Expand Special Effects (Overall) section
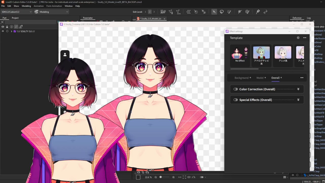Image resolution: width=325 pixels, height=183 pixels. pyautogui.click(x=298, y=100)
